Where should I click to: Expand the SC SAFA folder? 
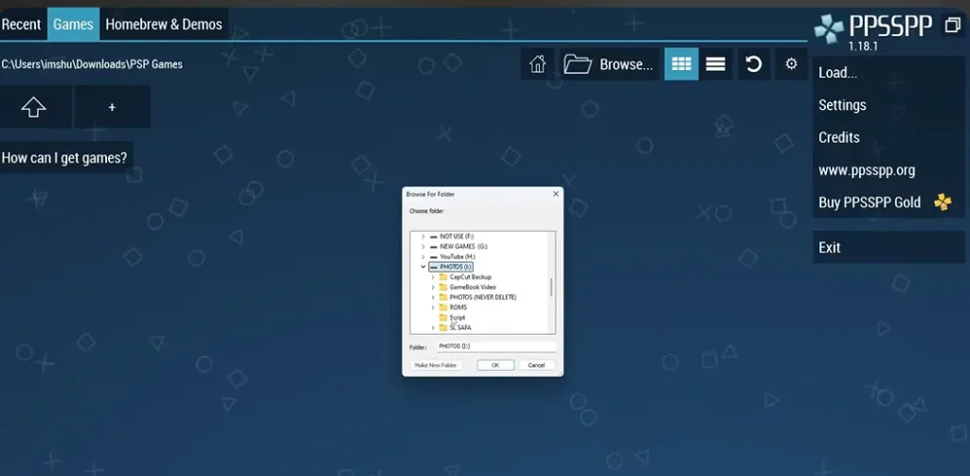coord(433,327)
